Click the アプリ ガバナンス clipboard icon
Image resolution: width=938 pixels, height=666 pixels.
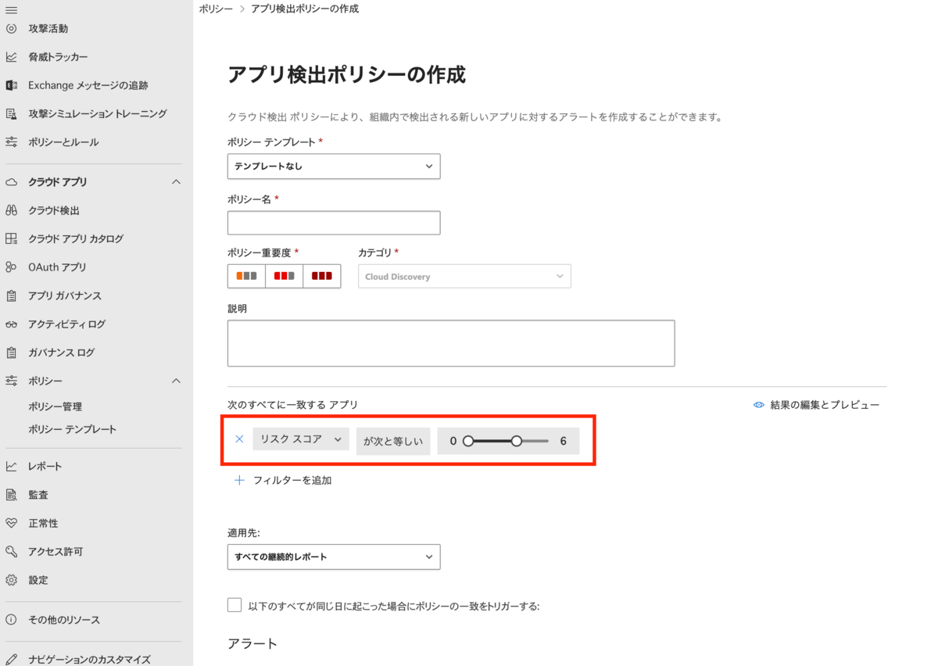click(11, 295)
